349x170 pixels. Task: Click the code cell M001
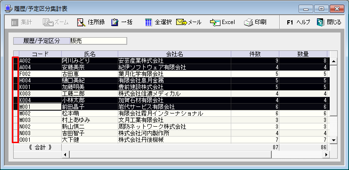point(41,106)
